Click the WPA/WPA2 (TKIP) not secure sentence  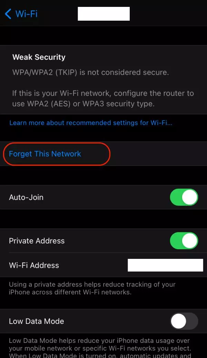91,72
